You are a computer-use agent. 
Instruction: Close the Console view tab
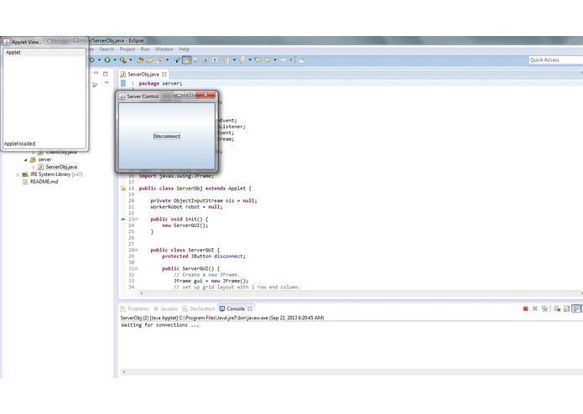pos(250,308)
